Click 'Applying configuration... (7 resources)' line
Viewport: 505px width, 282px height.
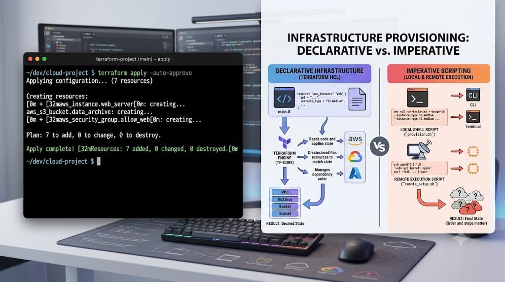[90, 81]
